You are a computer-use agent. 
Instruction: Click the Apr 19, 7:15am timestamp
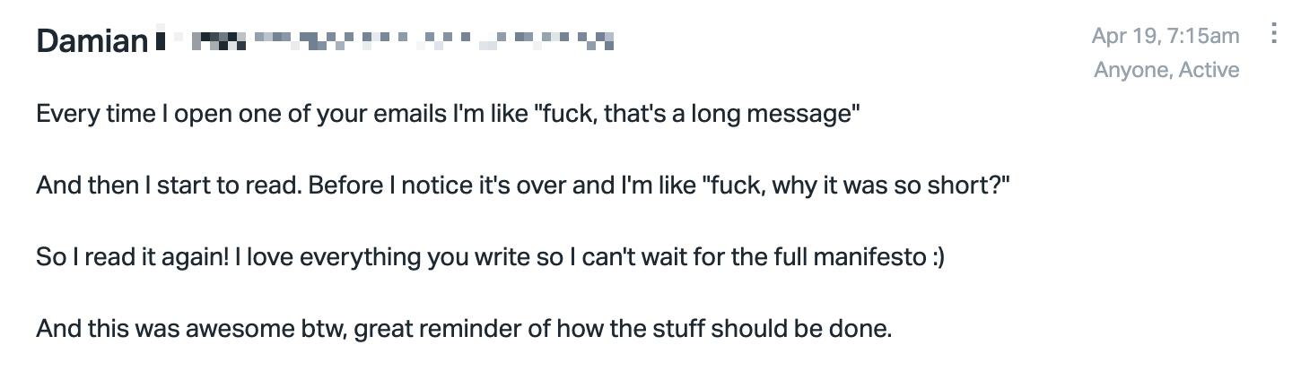(x=1166, y=36)
